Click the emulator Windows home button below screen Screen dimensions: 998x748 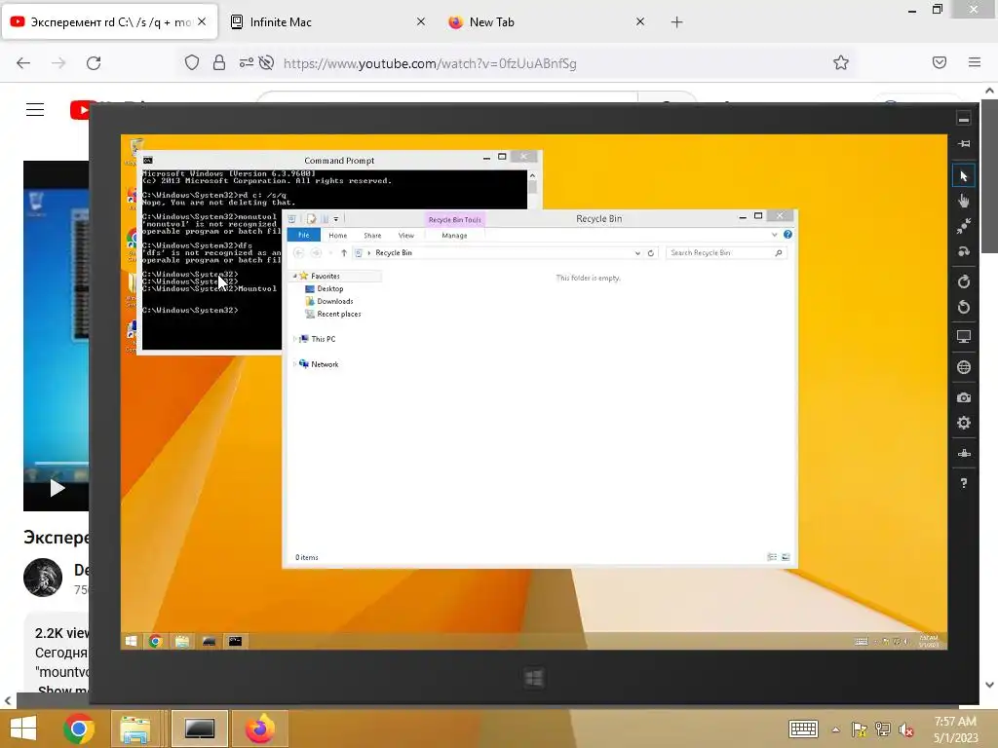[534, 678]
